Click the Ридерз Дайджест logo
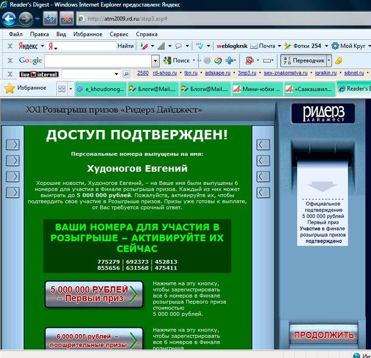 point(323,113)
